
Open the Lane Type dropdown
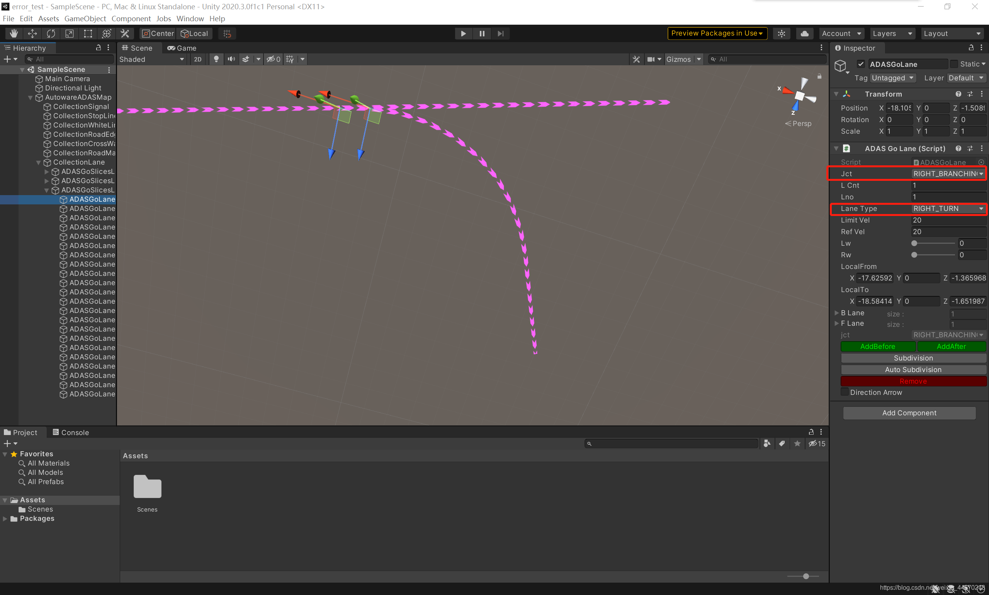pyautogui.click(x=948, y=209)
